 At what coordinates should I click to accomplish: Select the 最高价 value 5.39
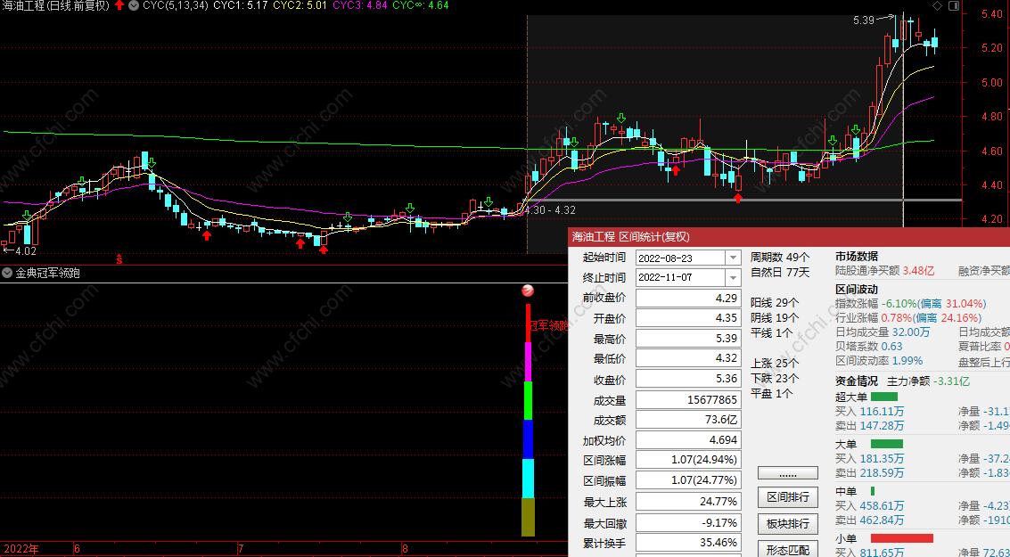(x=688, y=338)
